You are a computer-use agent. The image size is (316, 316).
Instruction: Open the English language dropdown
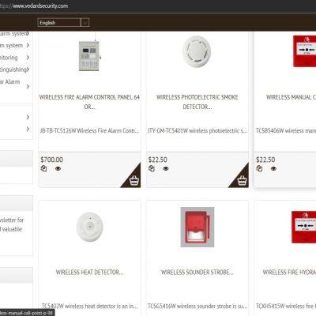[63, 23]
